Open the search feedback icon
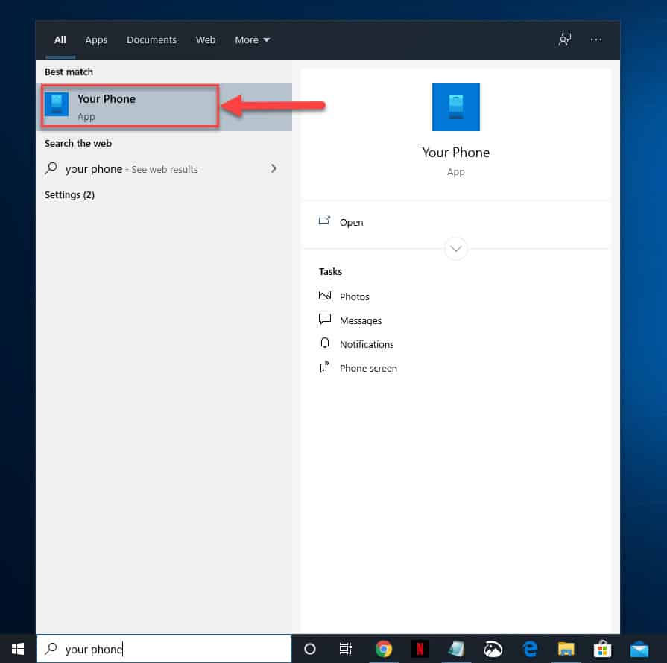The width and height of the screenshot is (667, 663). (x=564, y=39)
